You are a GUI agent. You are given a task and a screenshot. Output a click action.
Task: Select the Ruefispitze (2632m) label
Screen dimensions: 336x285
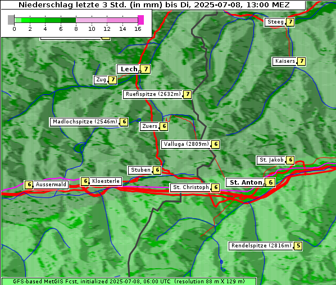[x=153, y=94]
